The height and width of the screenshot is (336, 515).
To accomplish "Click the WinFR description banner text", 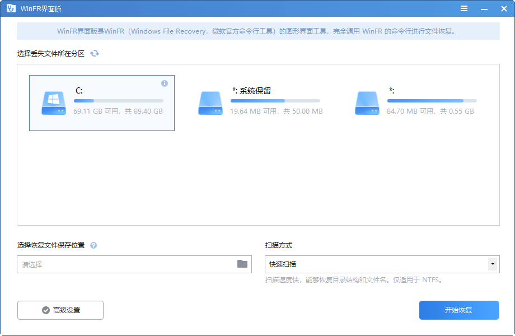I will point(256,31).
